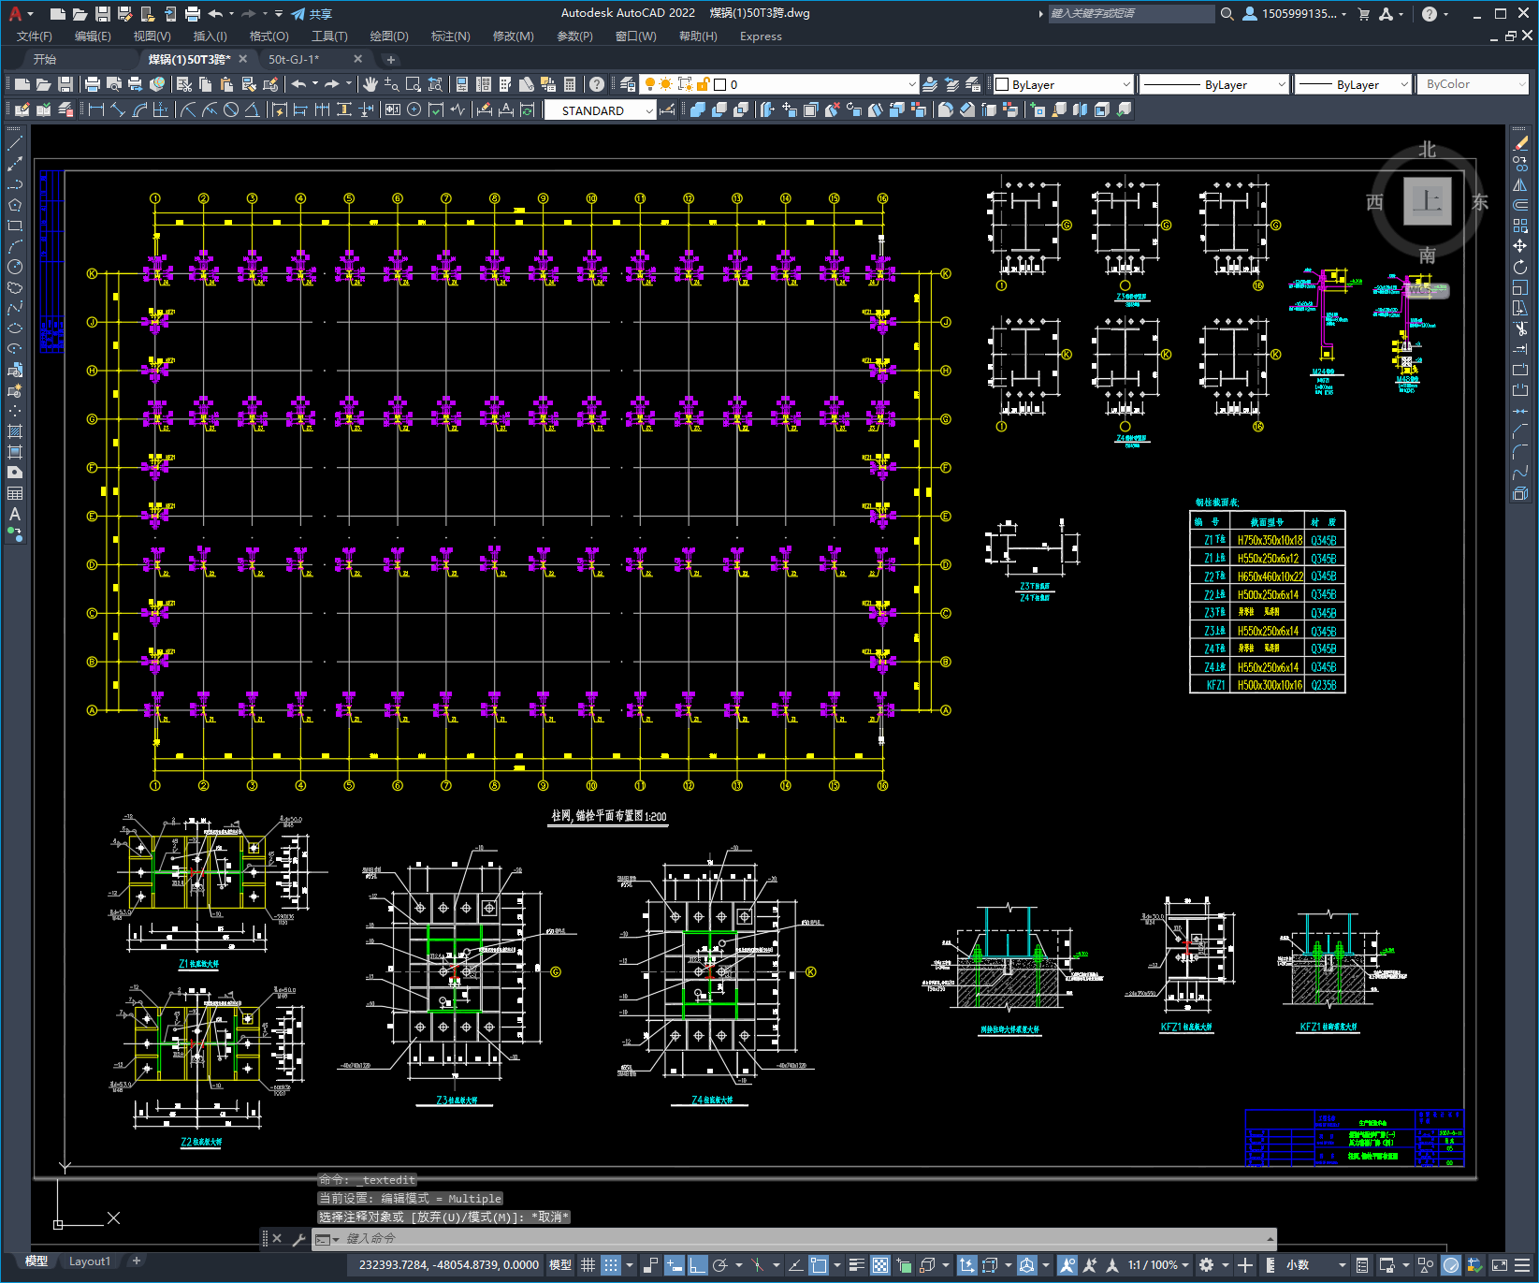Toggle transparency display in status bar
The image size is (1539, 1283).
tap(880, 1265)
